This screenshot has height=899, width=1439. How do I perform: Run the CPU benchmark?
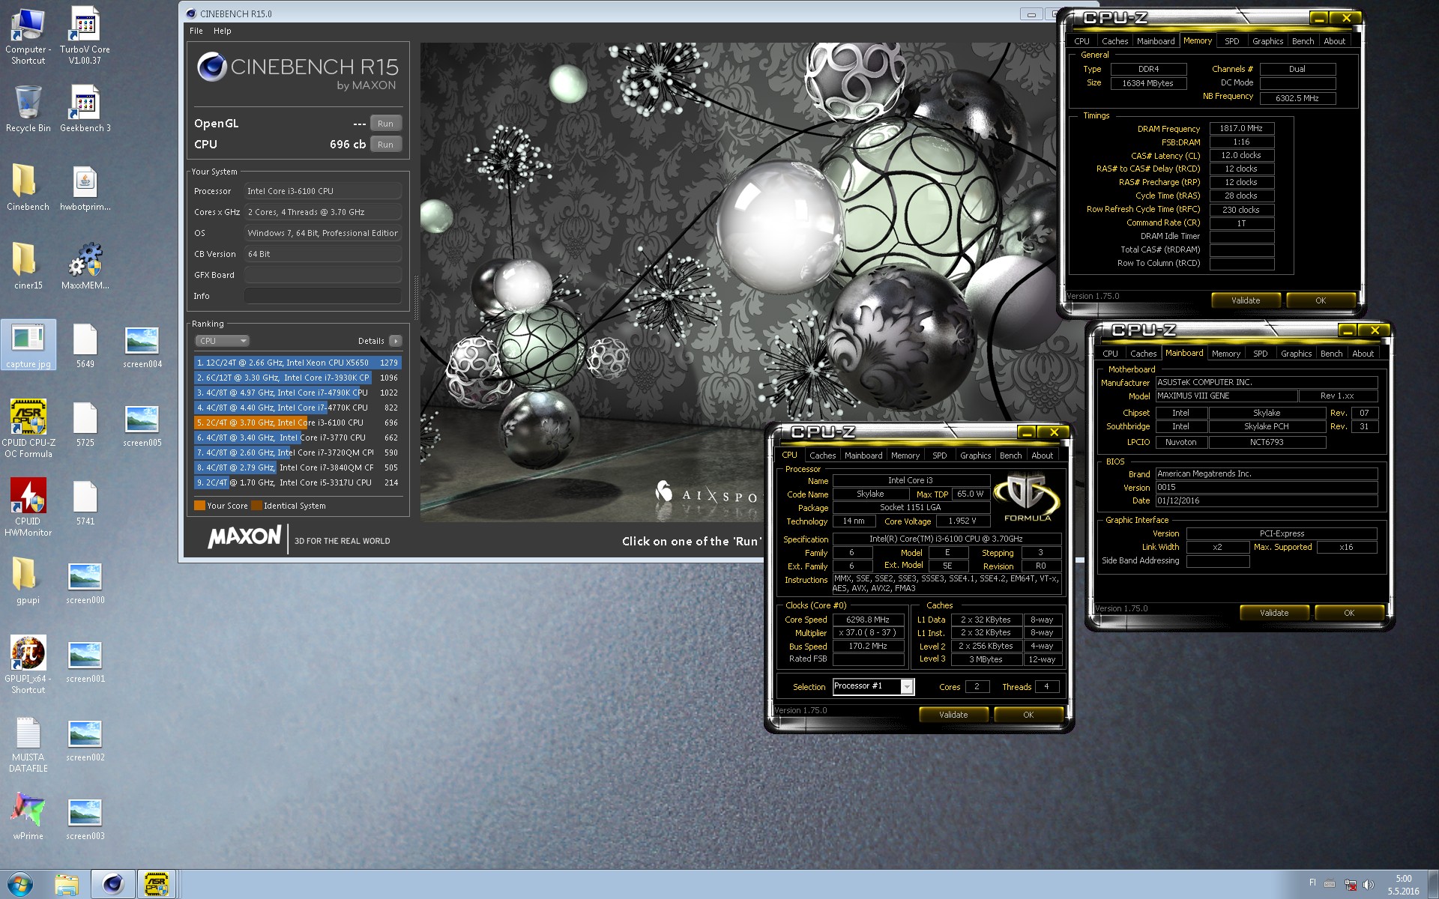(x=385, y=145)
